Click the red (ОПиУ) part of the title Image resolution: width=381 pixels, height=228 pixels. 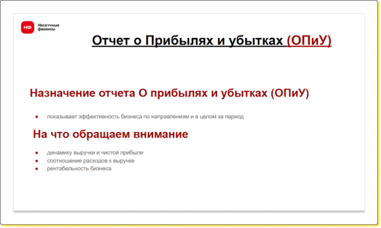click(x=309, y=40)
